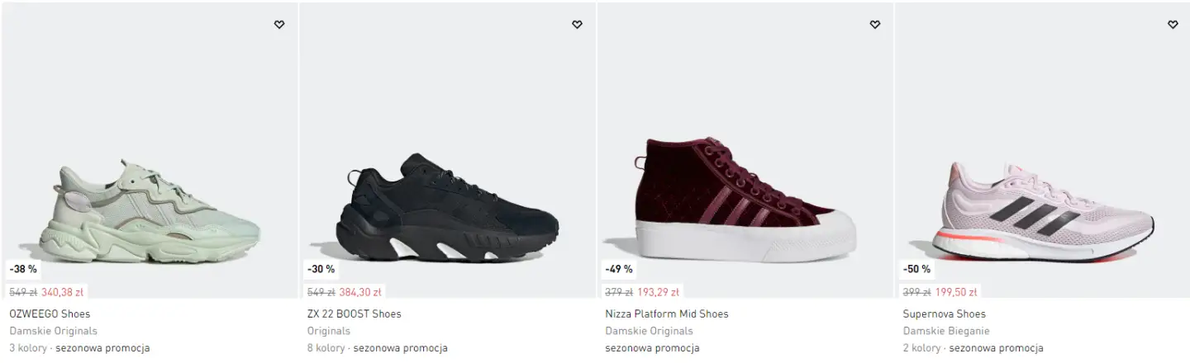Image resolution: width=1190 pixels, height=363 pixels.
Task: Click the -38 % discount badge
Action: [x=23, y=269]
